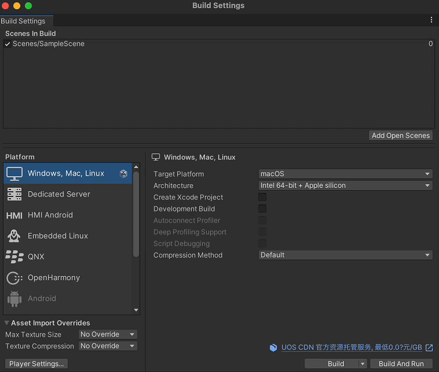Toggle Autoconnect Profiler checkbox
Viewport: 439px width, 372px height.
(x=262, y=220)
